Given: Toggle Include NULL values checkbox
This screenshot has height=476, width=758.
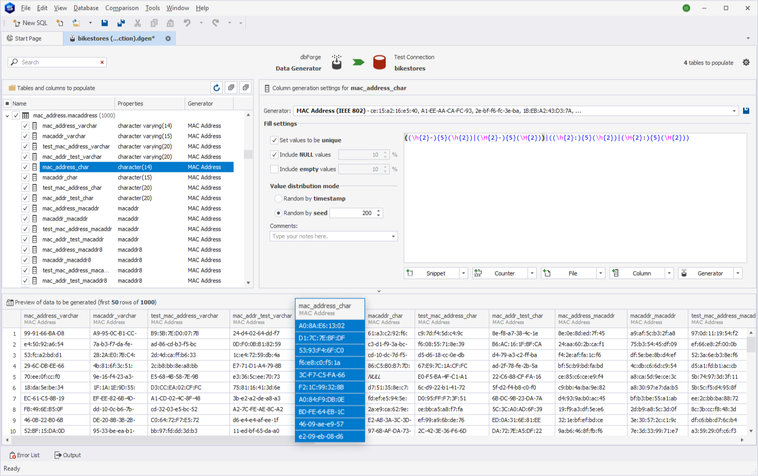Looking at the screenshot, I should coord(274,154).
